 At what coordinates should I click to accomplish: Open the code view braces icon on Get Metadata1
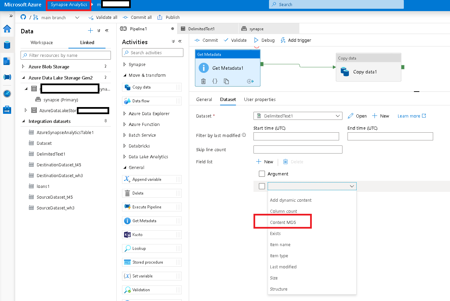pyautogui.click(x=215, y=81)
